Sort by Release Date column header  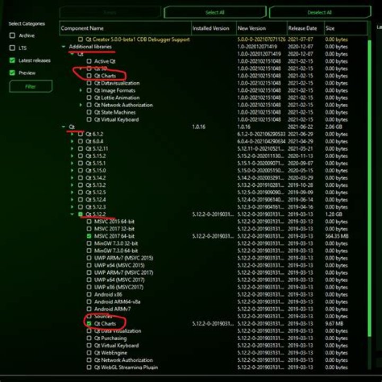[x=306, y=28]
